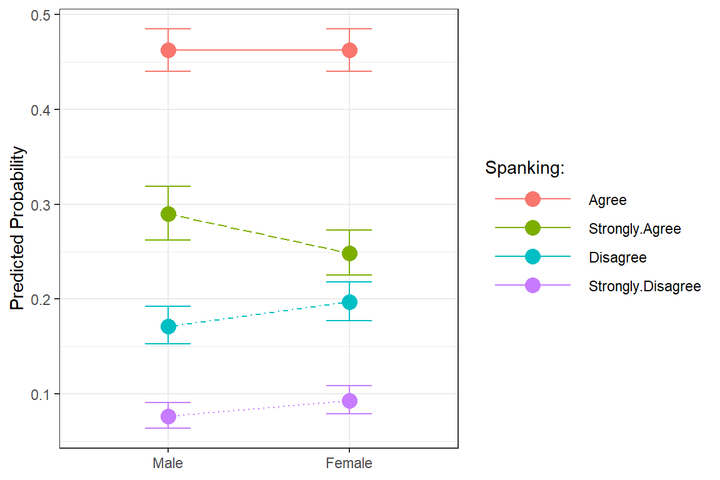Click the Spanking legend title

(525, 168)
